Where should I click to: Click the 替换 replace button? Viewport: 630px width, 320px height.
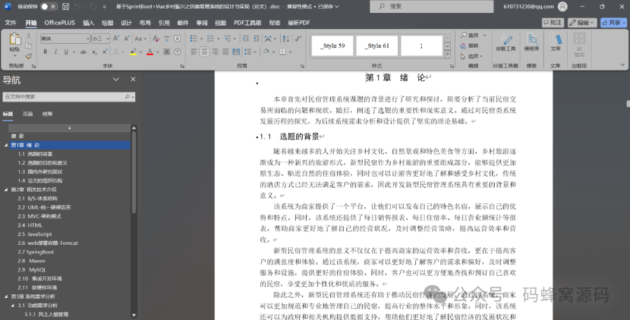tap(469, 46)
